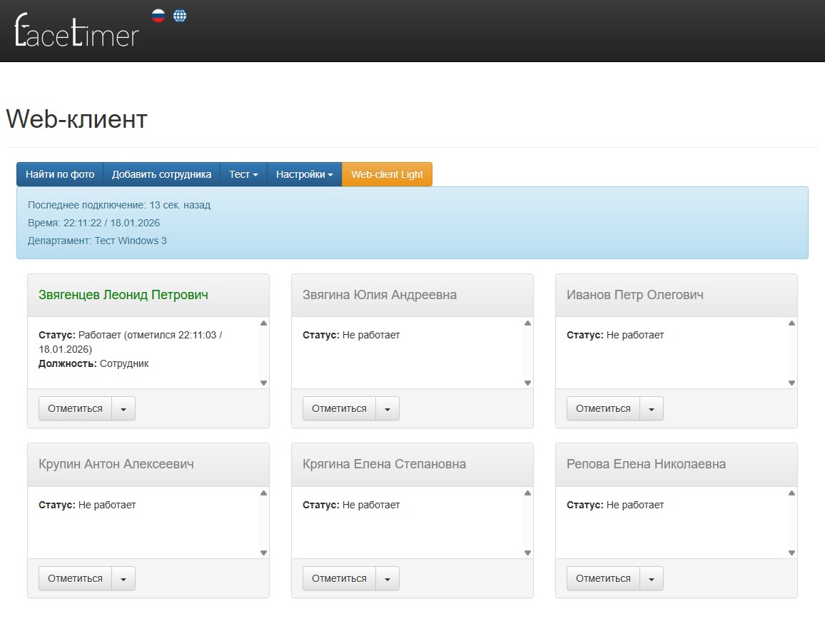Click the globe language icon
The width and height of the screenshot is (825, 619).
tap(180, 16)
